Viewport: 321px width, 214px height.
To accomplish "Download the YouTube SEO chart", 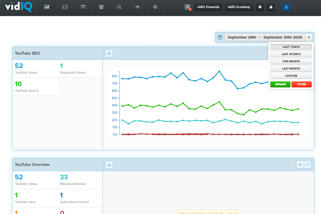I will tap(109, 53).
